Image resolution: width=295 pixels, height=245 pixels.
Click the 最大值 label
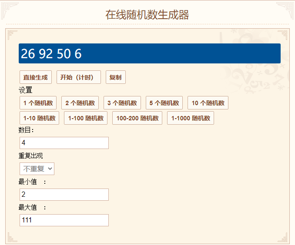[x=28, y=207]
